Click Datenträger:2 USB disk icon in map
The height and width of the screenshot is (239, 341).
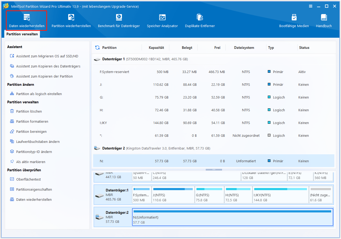(x=99, y=217)
